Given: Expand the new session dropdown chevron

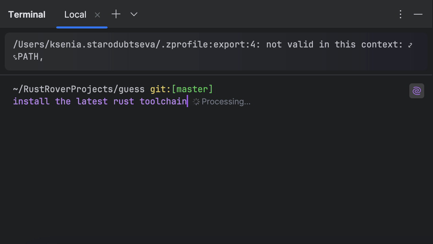Looking at the screenshot, I should coord(134,14).
